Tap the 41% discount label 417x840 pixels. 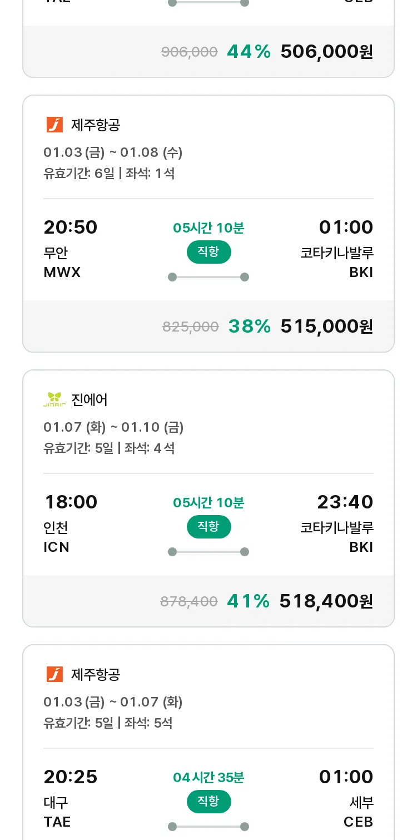tap(248, 601)
